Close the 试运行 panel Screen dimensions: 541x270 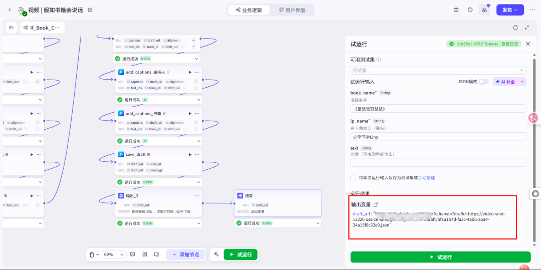(x=528, y=44)
